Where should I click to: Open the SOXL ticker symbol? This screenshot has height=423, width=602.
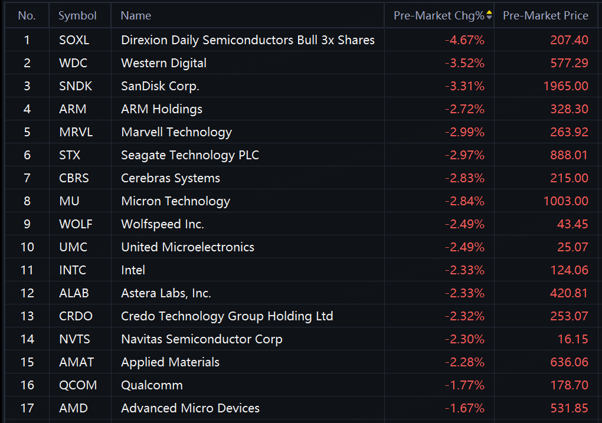(74, 40)
